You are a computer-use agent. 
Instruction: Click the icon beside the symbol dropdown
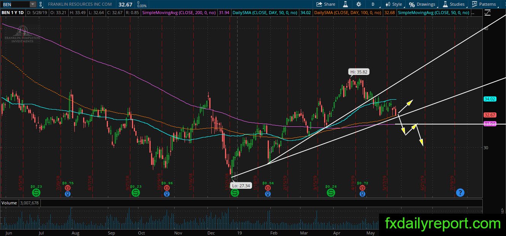(x=41, y=4)
